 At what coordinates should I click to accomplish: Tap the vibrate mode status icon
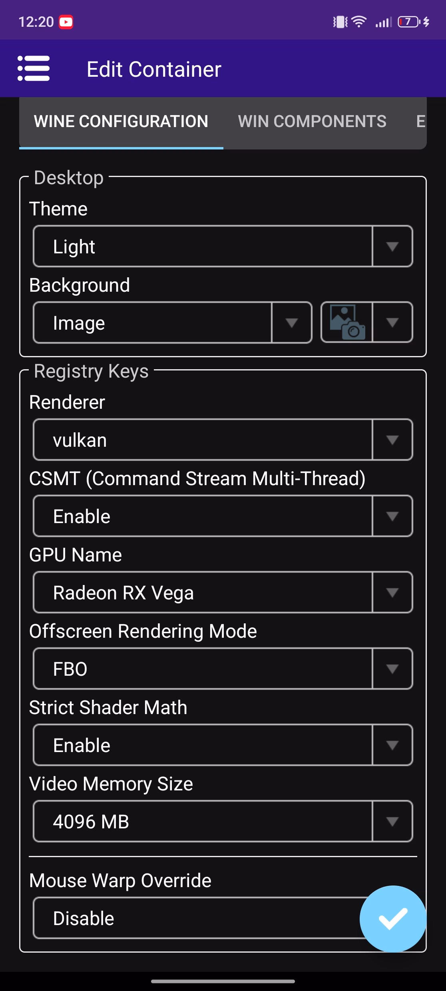click(340, 22)
